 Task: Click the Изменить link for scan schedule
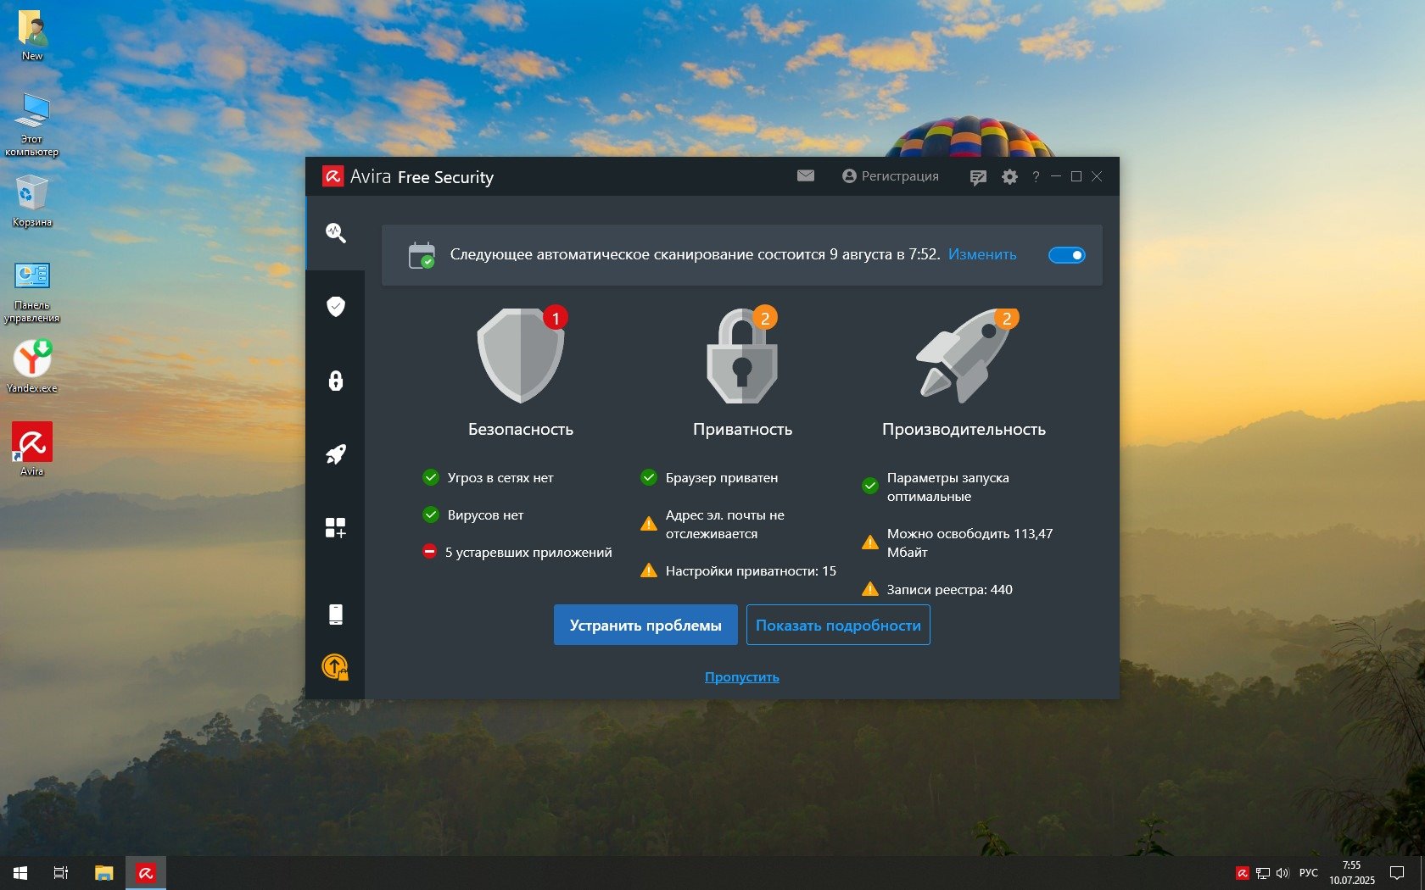pos(982,254)
